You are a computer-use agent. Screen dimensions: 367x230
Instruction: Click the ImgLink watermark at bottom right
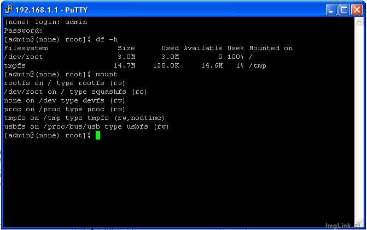tap(345, 225)
